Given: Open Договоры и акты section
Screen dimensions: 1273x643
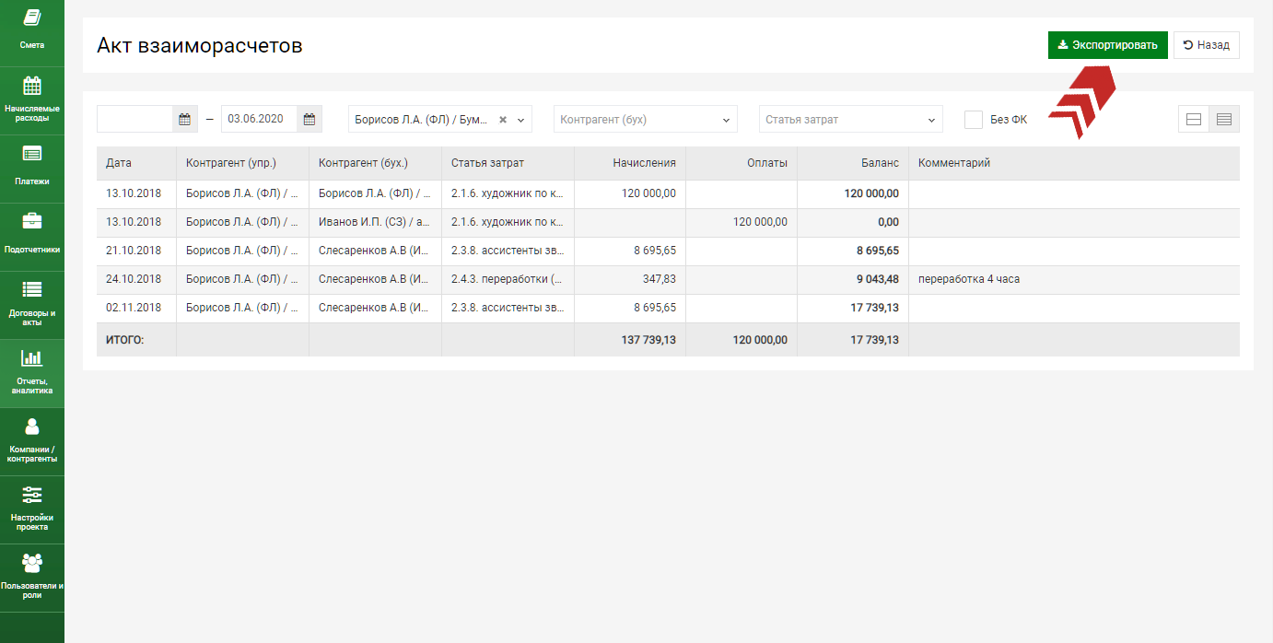Looking at the screenshot, I should tap(32, 305).
